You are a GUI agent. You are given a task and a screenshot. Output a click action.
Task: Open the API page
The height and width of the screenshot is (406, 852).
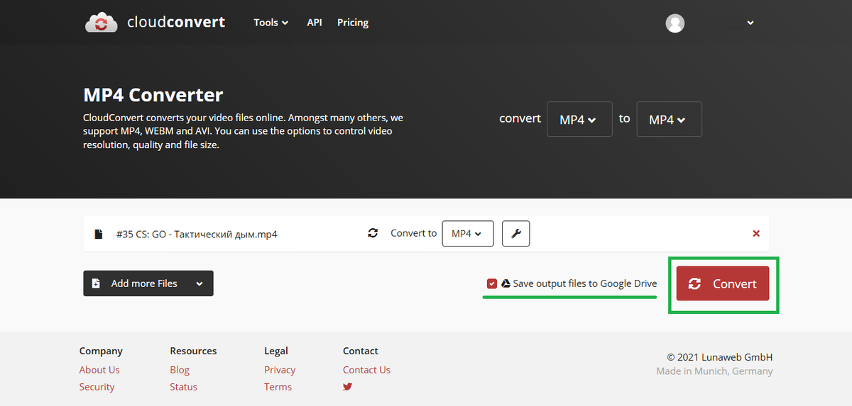[x=315, y=23]
